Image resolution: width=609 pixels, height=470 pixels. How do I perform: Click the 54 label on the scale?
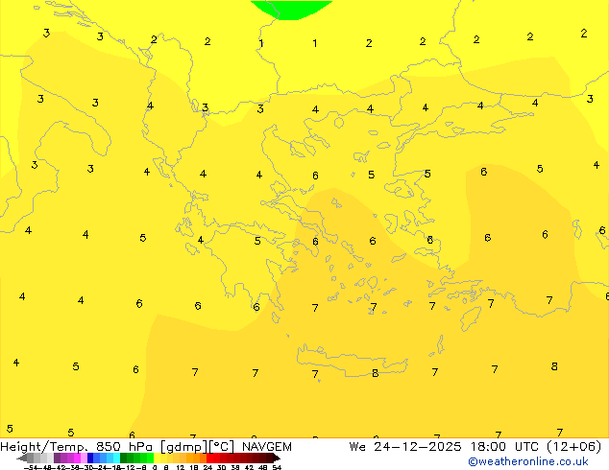(x=277, y=467)
